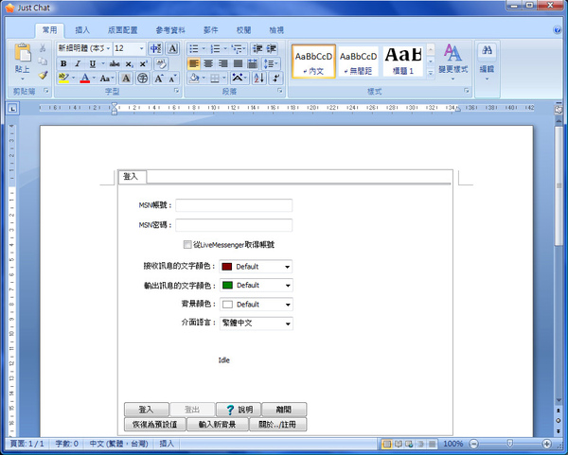Viewport: 568px width, 455px height.
Task: Click the MSN密碼 input field
Action: [234, 225]
